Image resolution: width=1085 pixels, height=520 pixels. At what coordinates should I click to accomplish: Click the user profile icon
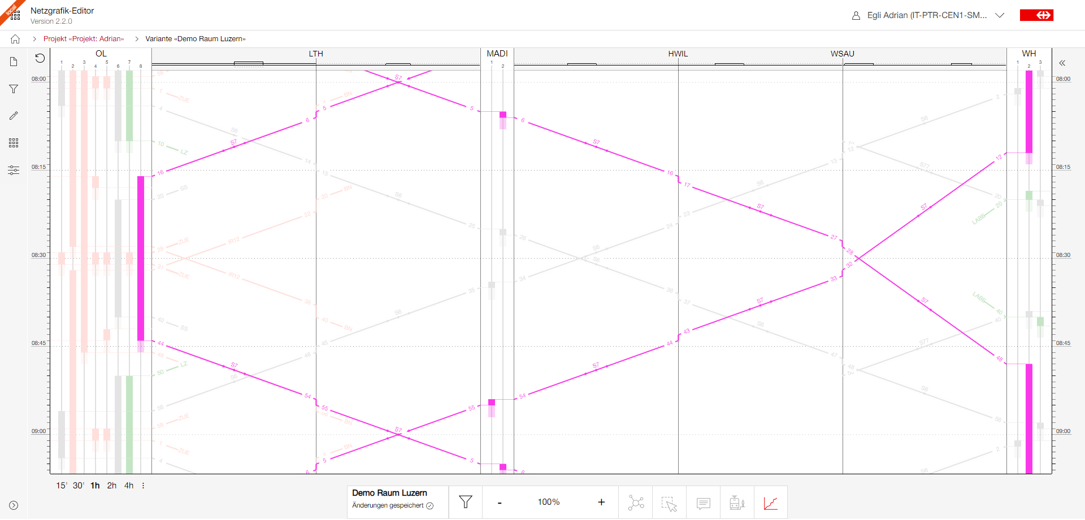point(856,16)
